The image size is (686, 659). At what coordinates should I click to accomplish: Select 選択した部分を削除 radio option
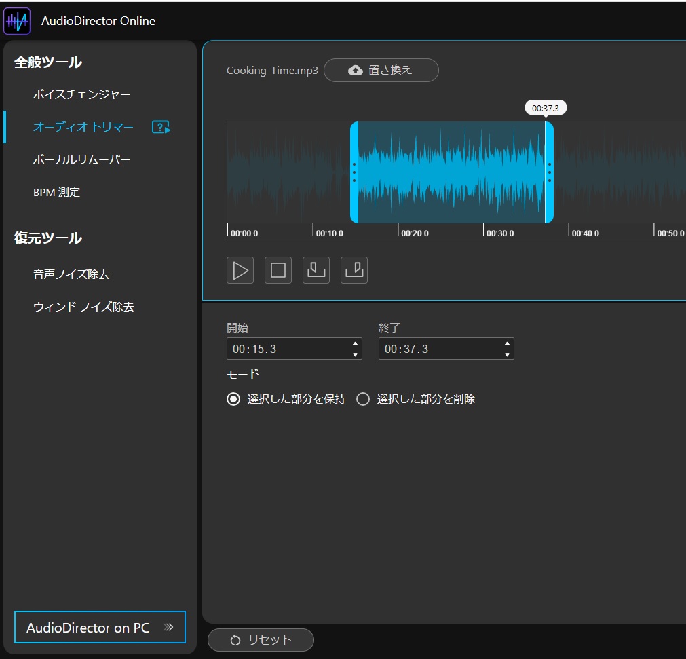click(x=363, y=399)
